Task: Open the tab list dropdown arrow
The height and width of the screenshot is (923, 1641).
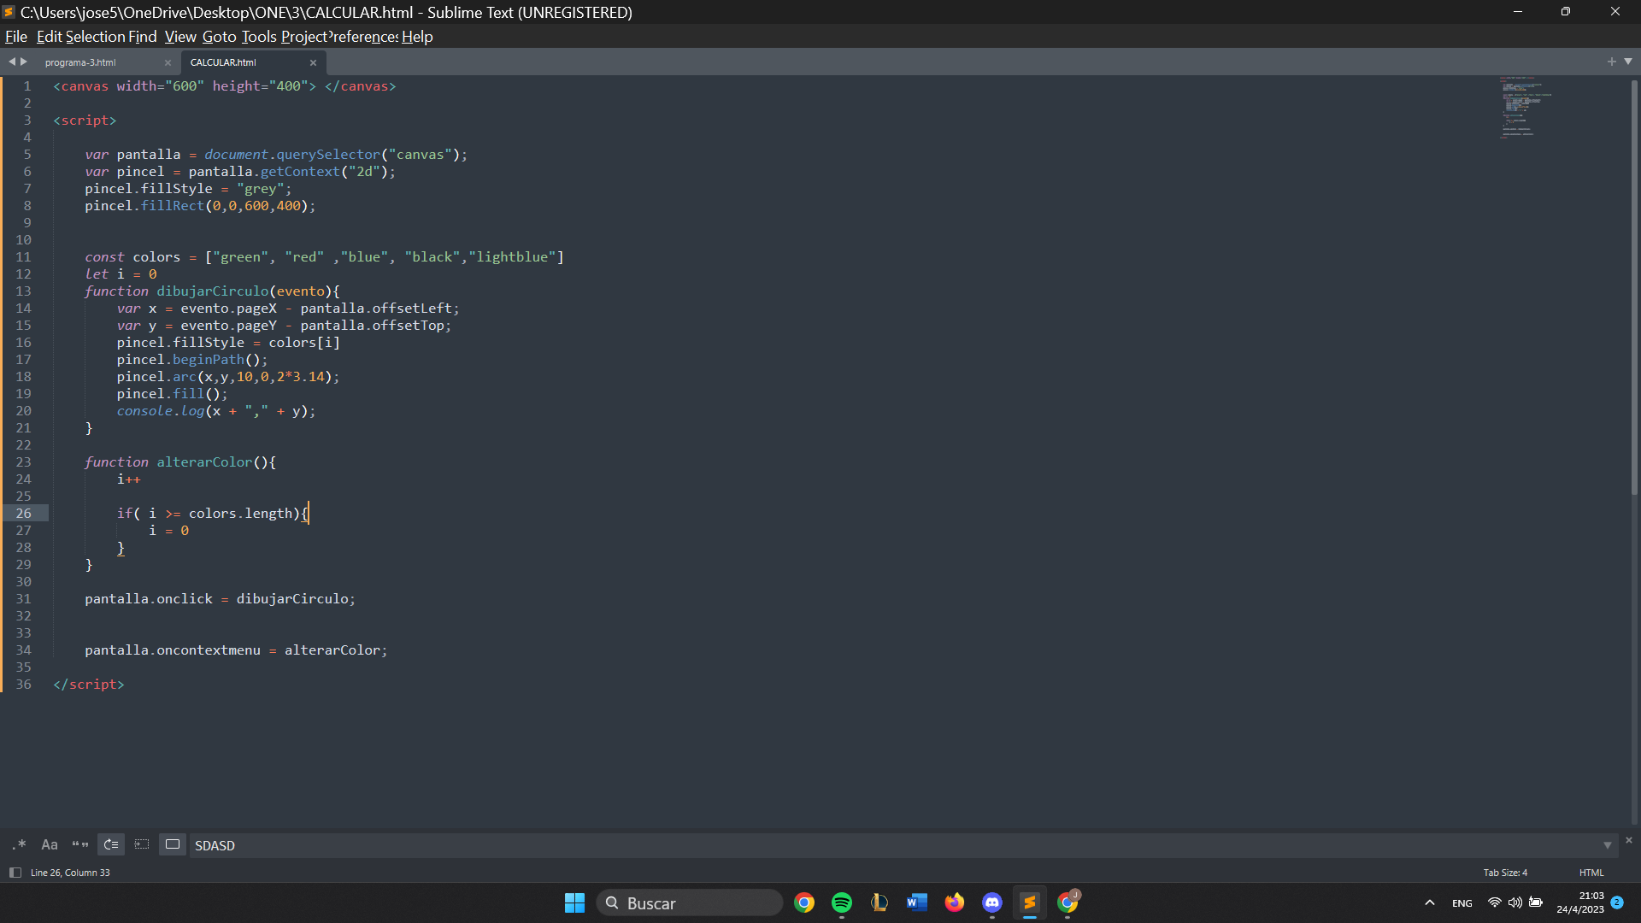Action: pyautogui.click(x=1628, y=62)
